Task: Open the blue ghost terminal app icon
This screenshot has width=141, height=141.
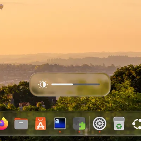Action: point(60,123)
